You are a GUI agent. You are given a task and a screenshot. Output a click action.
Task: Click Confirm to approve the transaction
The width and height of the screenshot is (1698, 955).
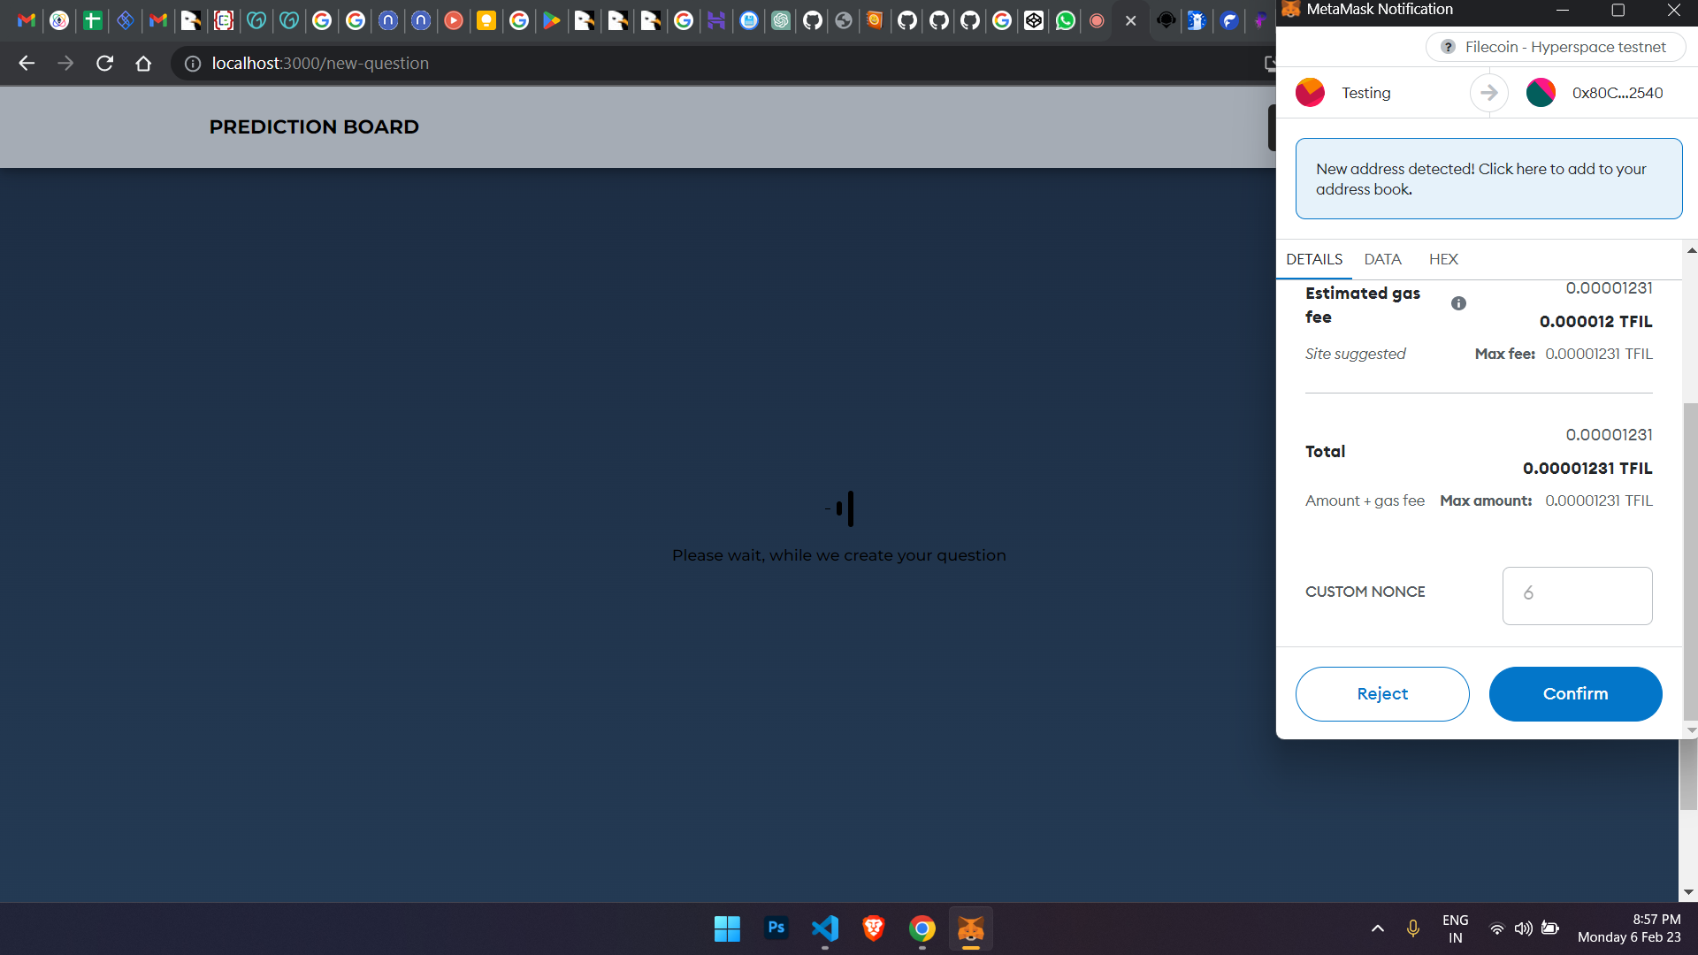tap(1576, 694)
